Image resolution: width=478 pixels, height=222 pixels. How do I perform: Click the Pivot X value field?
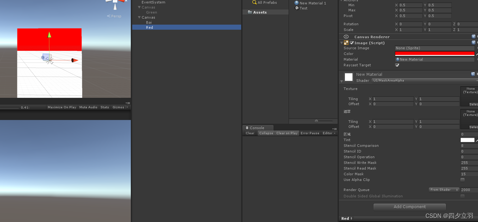[x=410, y=16]
